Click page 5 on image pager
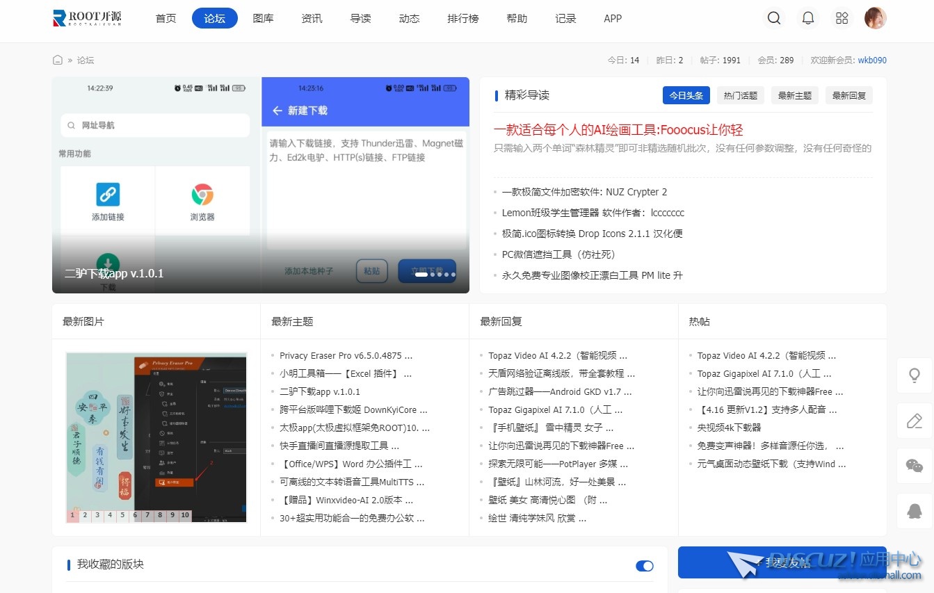Viewport: 934px width, 593px height. coord(122,516)
